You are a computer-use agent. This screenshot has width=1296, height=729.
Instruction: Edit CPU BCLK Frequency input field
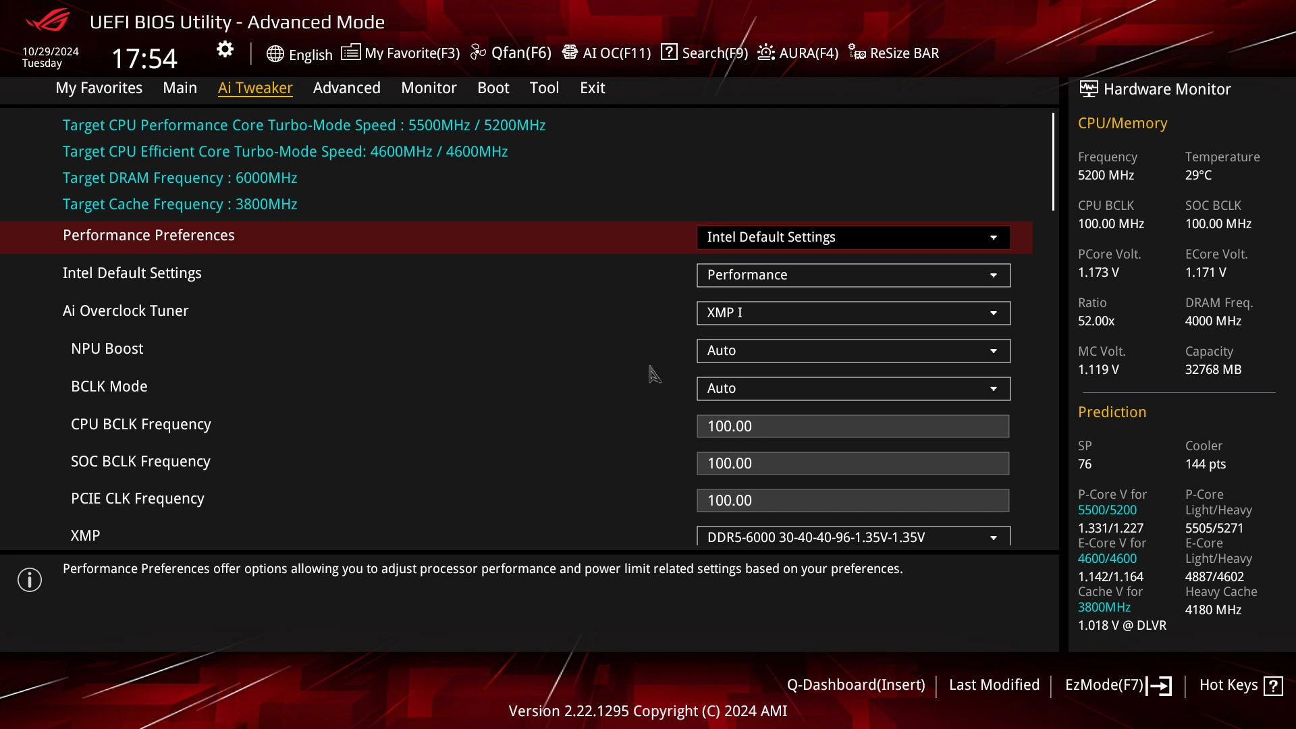[853, 425]
